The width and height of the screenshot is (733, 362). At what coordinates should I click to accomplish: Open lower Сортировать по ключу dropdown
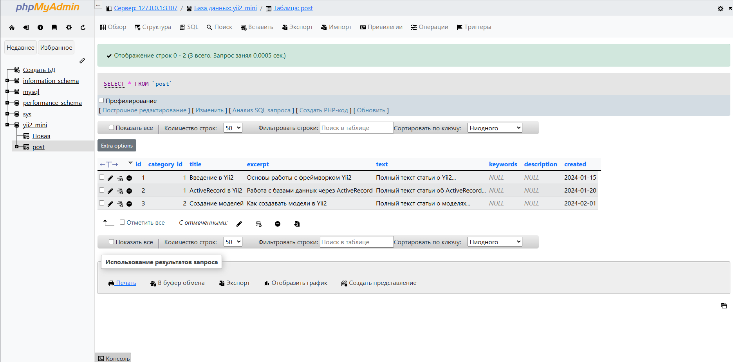(495, 242)
